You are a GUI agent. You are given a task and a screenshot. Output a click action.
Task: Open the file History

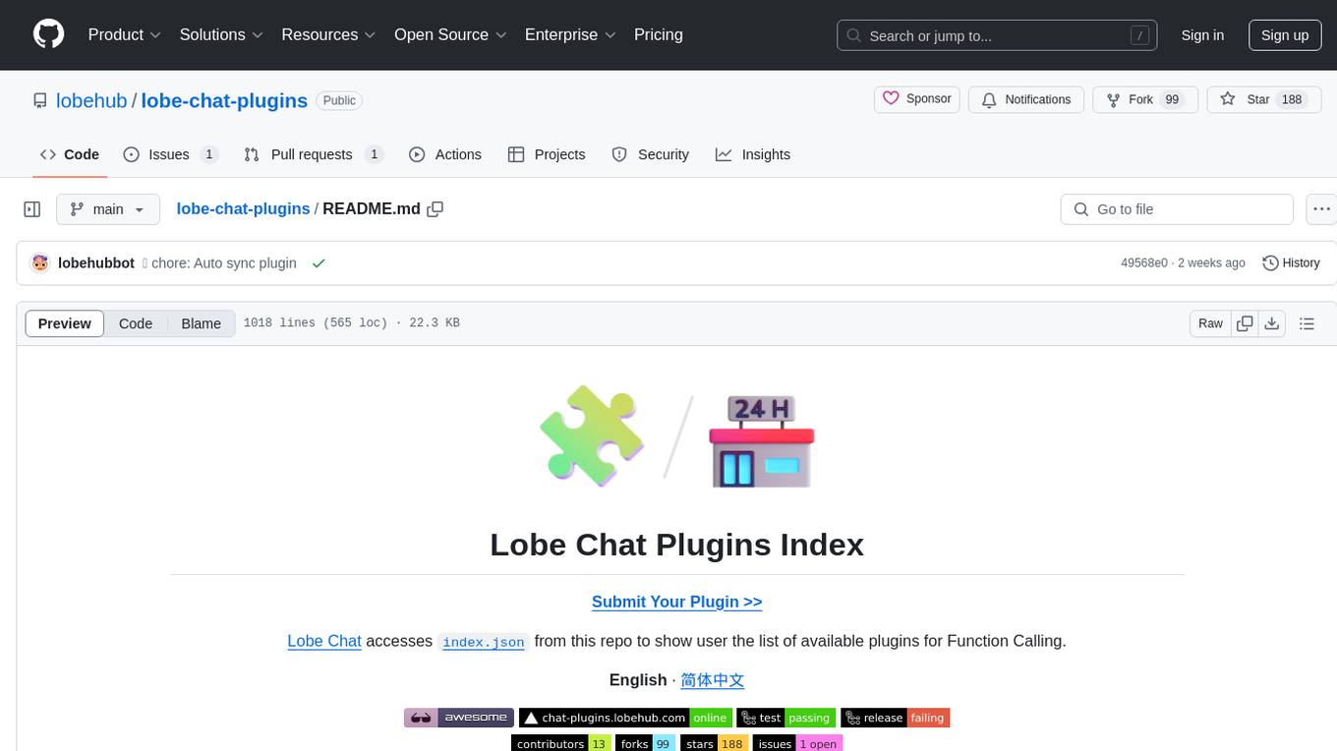(x=1291, y=263)
